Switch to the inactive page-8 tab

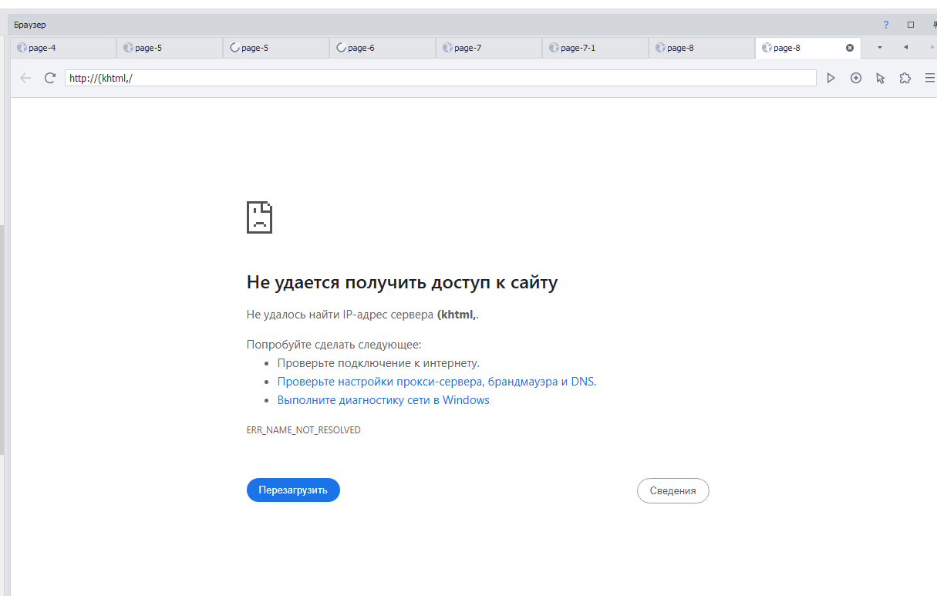click(702, 48)
